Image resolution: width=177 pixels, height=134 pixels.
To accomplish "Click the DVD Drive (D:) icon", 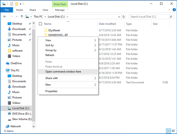I will 9,114.
